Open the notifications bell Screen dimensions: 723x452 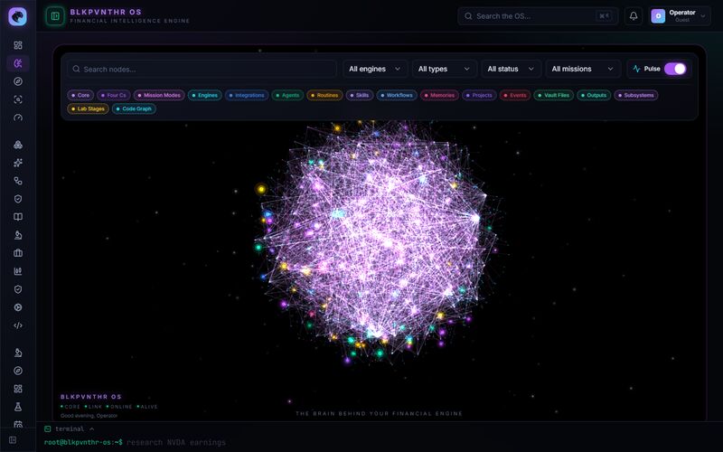(634, 16)
